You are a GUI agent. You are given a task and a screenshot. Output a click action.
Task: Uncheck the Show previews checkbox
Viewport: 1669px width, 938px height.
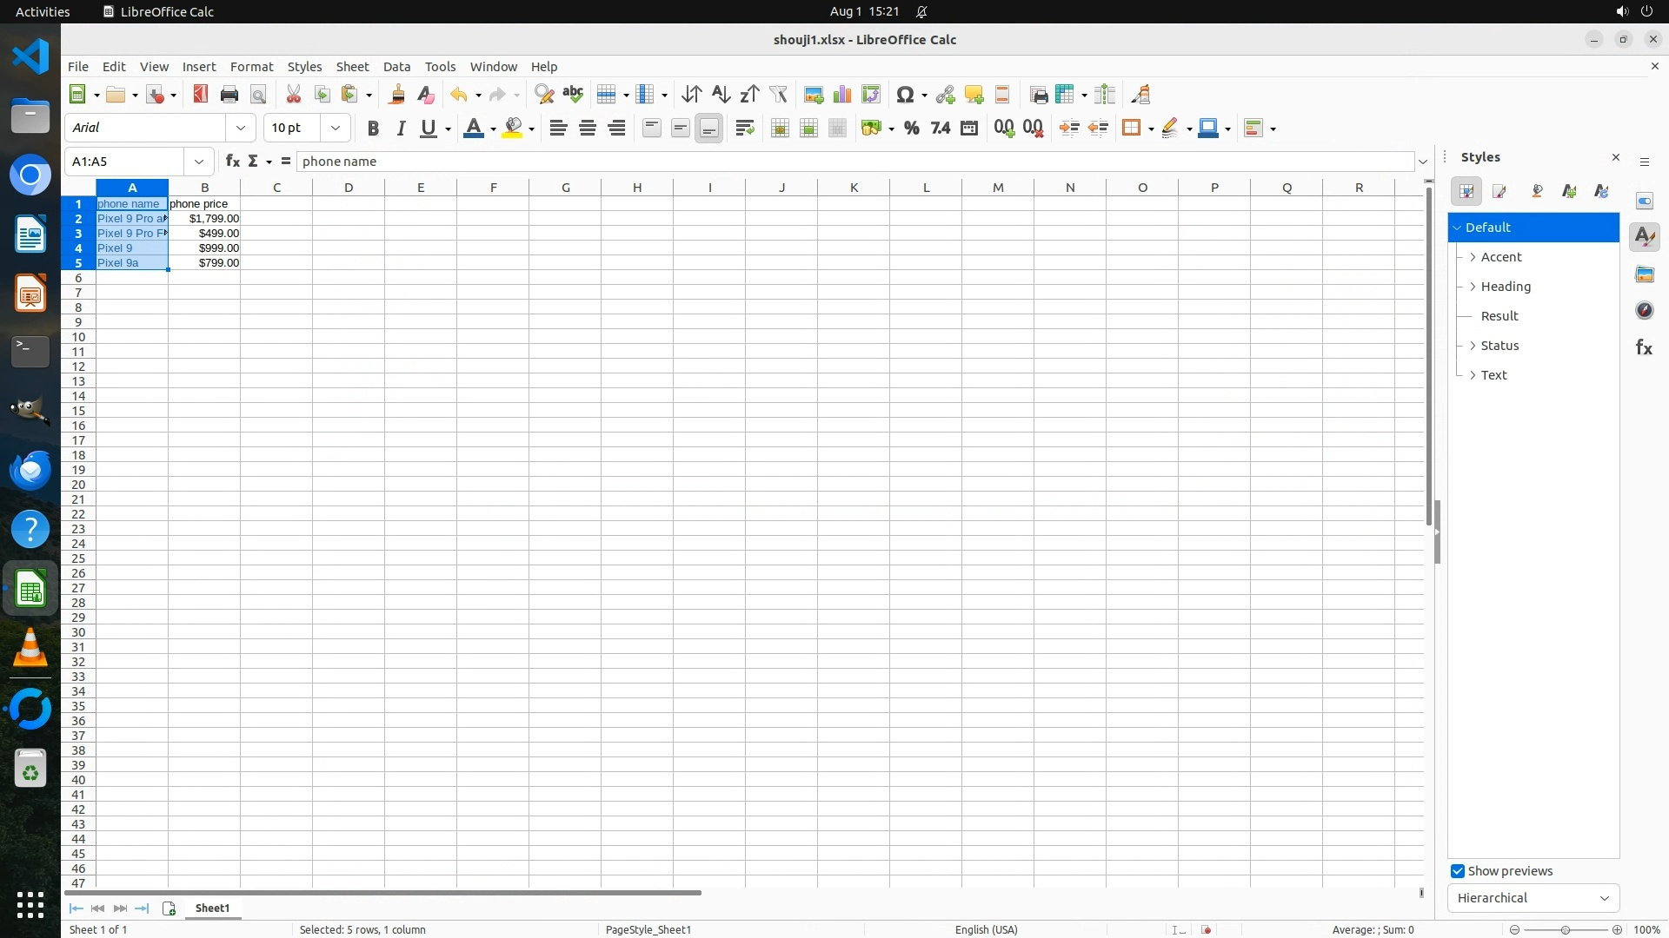1458,871
